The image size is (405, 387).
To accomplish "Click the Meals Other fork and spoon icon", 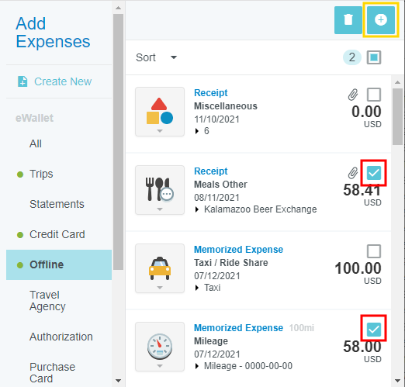I will [160, 190].
